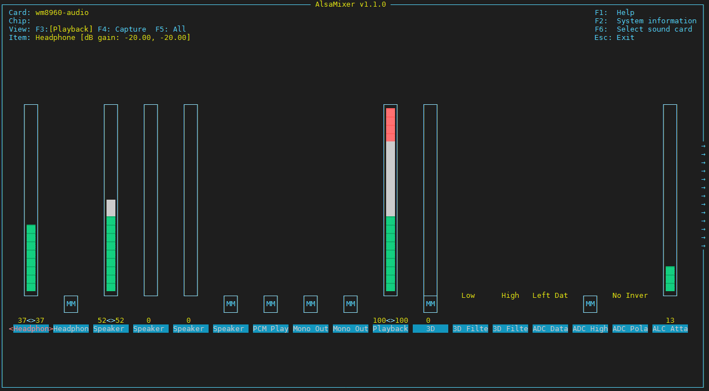
Task: Click the 13 value above ALC Atta
Action: point(670,321)
